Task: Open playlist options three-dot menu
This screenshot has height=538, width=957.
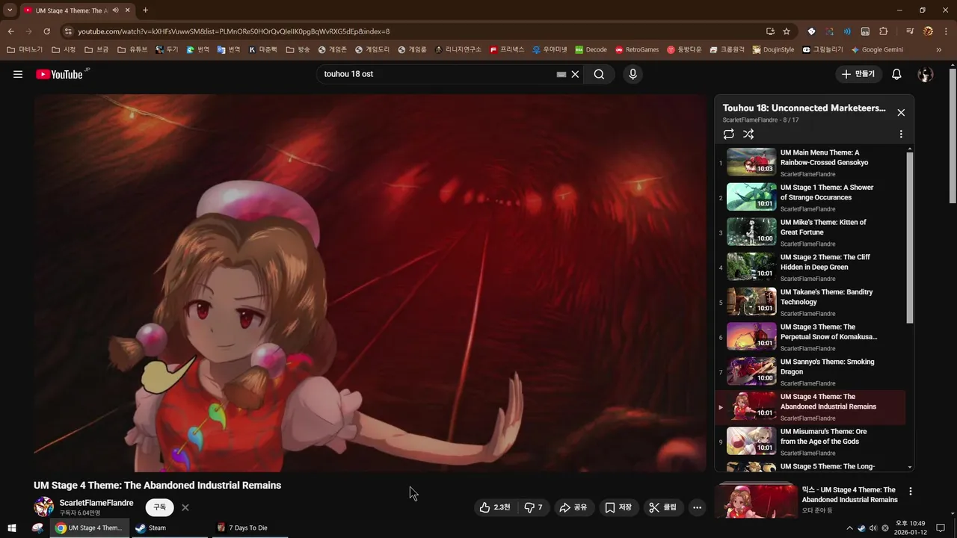Action: click(x=901, y=134)
